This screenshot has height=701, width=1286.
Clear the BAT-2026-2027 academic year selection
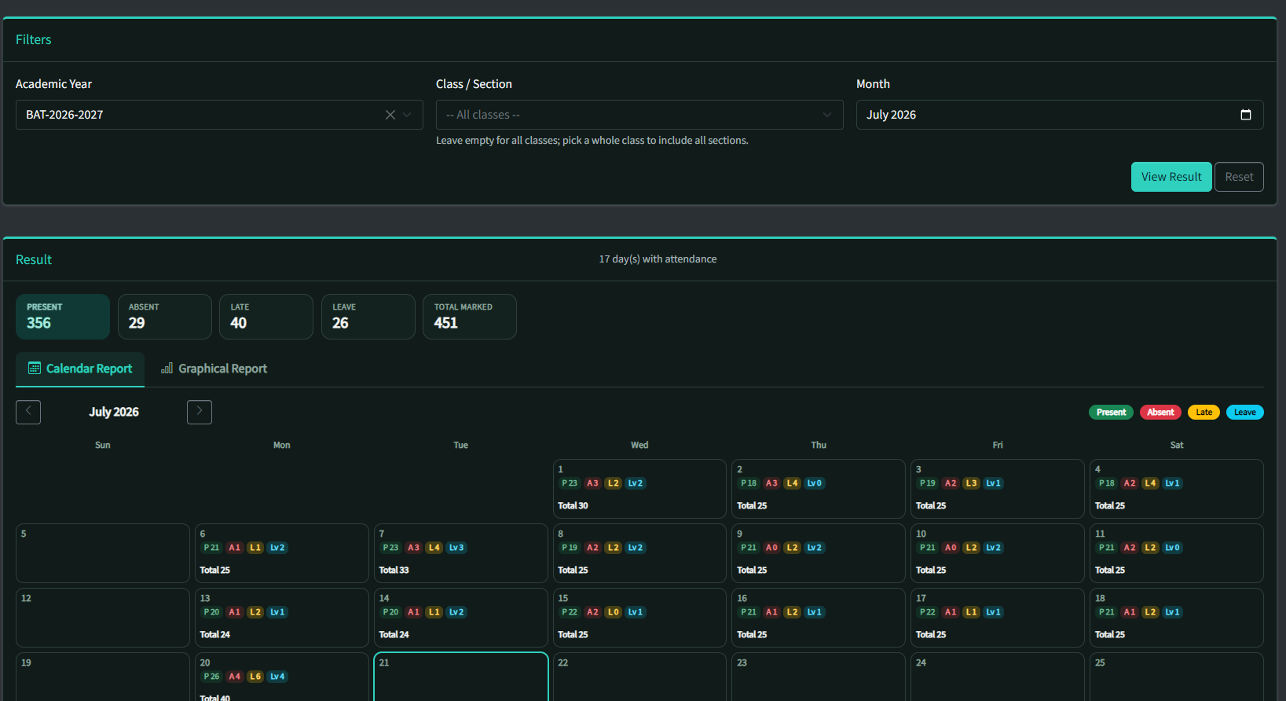pyautogui.click(x=390, y=115)
